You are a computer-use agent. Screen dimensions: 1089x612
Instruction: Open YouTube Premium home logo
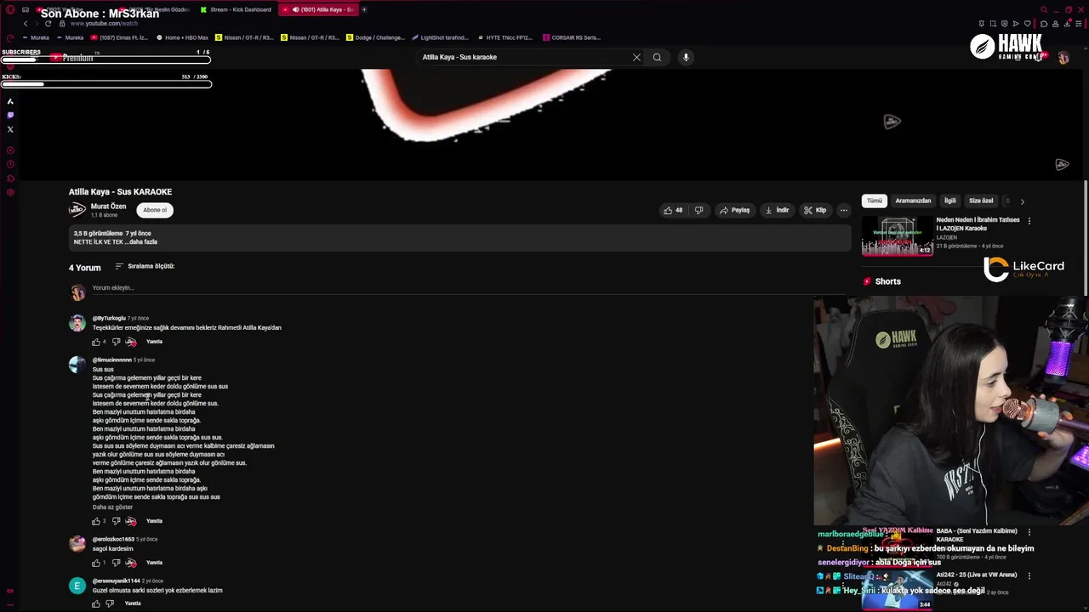(x=71, y=58)
